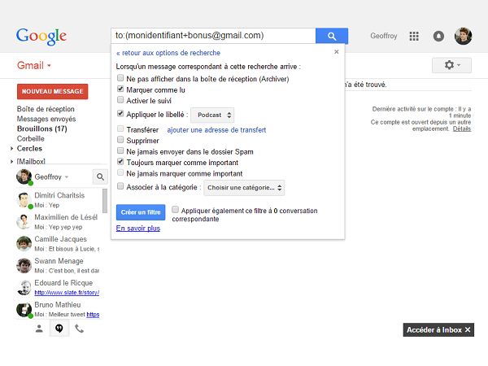The width and height of the screenshot is (488, 366).
Task: Open Geoffroy chat status dropdown arrow
Action: [67, 177]
